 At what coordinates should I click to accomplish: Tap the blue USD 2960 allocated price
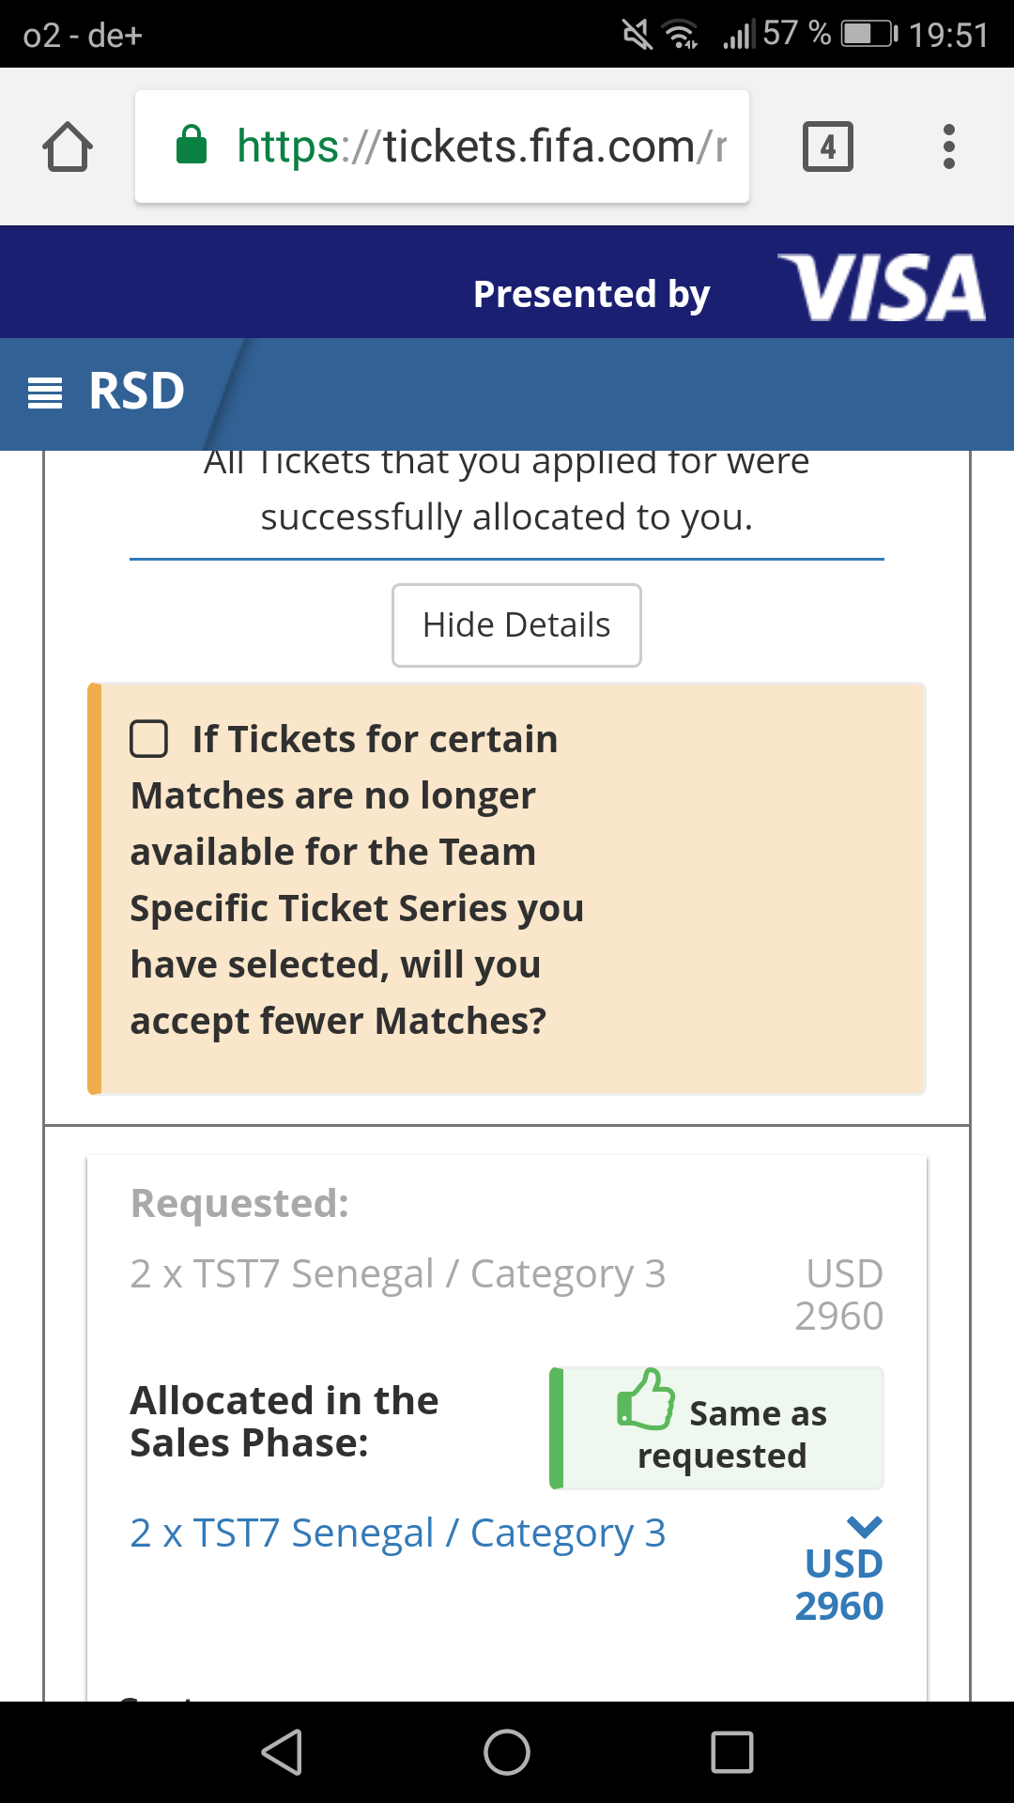[x=842, y=1585]
